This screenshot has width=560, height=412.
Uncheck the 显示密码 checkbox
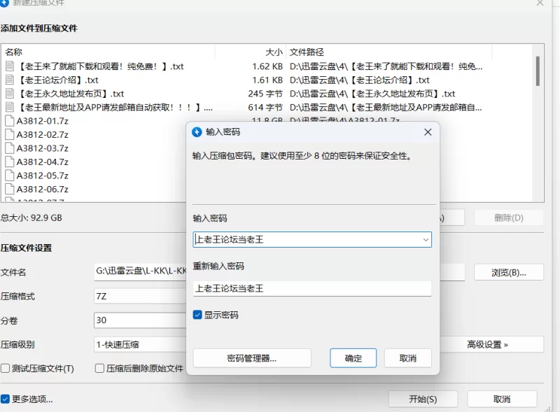pyautogui.click(x=197, y=315)
